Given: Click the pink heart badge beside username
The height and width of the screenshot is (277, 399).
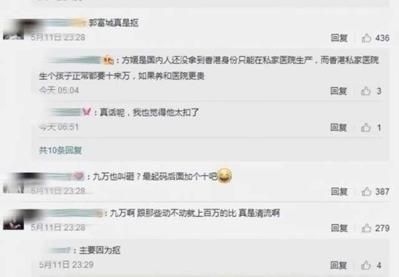Looking at the screenshot, I should point(79,176).
